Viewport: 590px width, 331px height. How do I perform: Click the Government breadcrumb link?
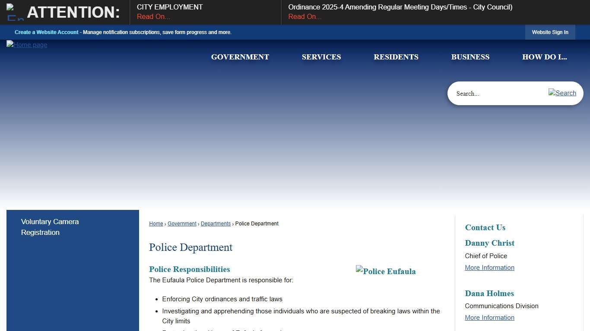[182, 223]
